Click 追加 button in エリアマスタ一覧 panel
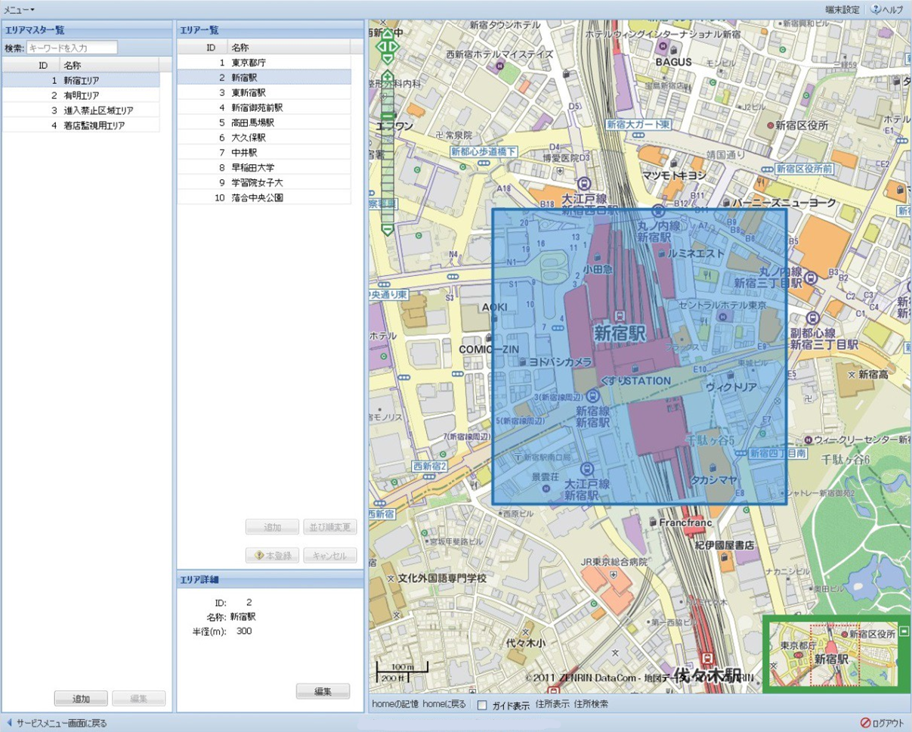The image size is (912, 732). 81,699
